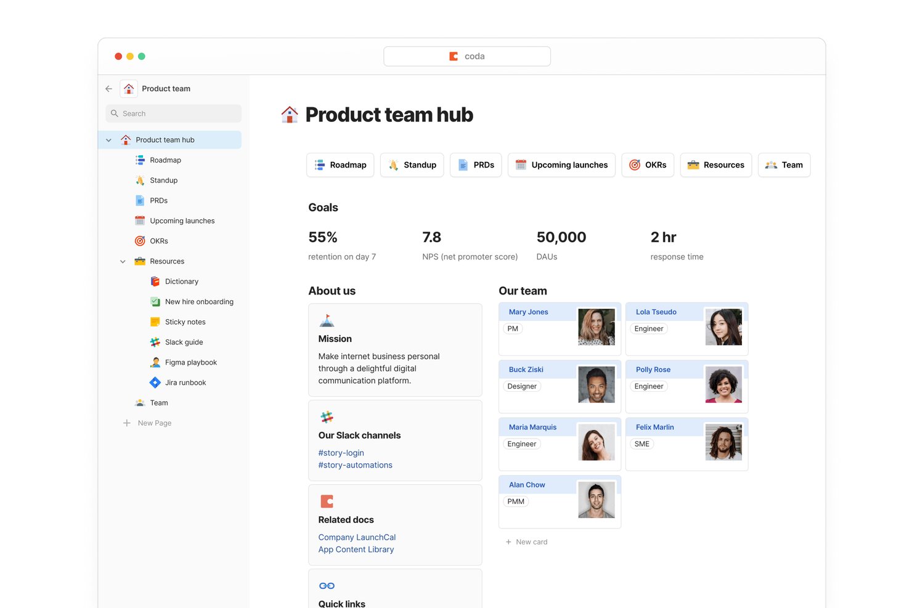The width and height of the screenshot is (912, 608).
Task: Select Mary Jones's photo thumbnail
Action: (596, 327)
